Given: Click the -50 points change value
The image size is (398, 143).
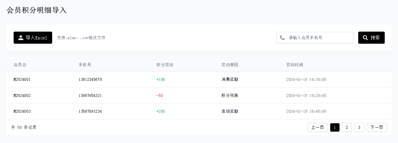Looking at the screenshot, I should click(x=160, y=96).
